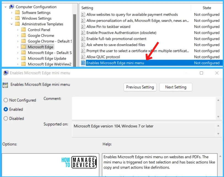Select the Disabled radio button

tap(6, 118)
